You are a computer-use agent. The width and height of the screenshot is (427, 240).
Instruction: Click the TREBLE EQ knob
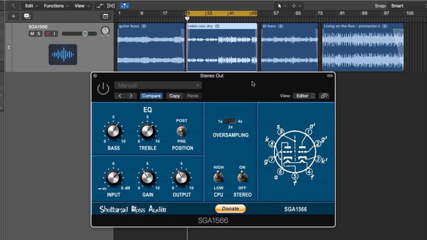(147, 131)
